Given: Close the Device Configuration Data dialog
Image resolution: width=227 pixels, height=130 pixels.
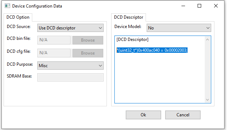Looking at the screenshot, I should (x=216, y=6).
